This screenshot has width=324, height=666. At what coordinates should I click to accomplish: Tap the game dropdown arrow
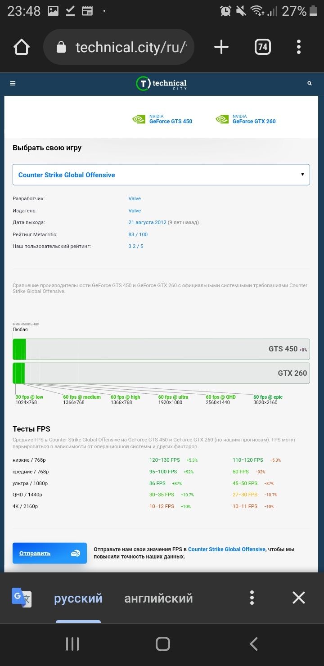pos(302,175)
